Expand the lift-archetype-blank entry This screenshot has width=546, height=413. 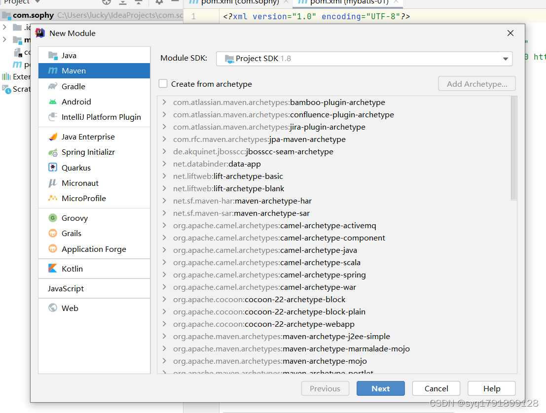[164, 189]
